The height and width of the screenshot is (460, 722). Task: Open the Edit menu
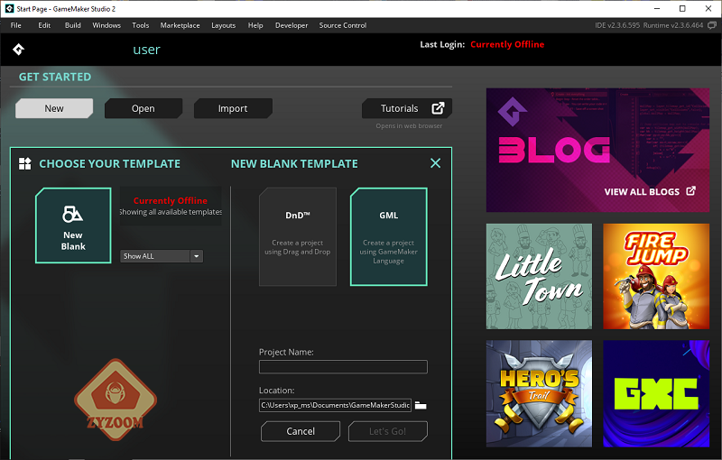(44, 25)
